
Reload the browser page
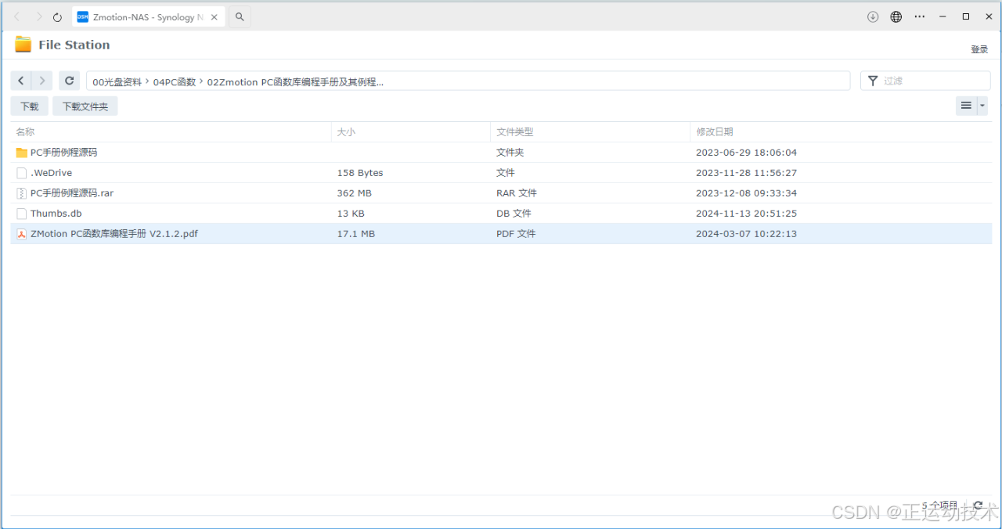[57, 16]
